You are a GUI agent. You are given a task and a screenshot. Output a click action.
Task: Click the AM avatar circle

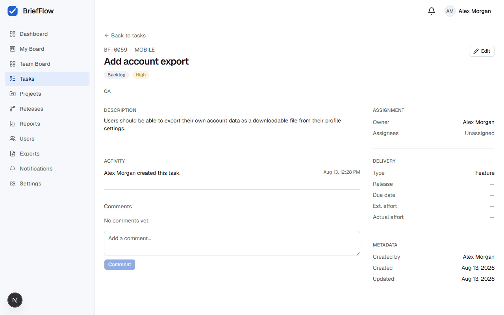(450, 11)
